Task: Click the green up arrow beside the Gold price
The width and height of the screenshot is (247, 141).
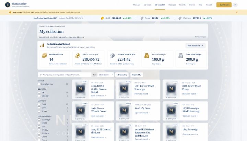Action: (123, 18)
